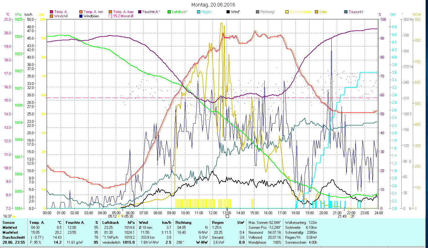428x248 pixels.
Task: Click the green Luftdruck* legend swatch
Action: [170, 12]
